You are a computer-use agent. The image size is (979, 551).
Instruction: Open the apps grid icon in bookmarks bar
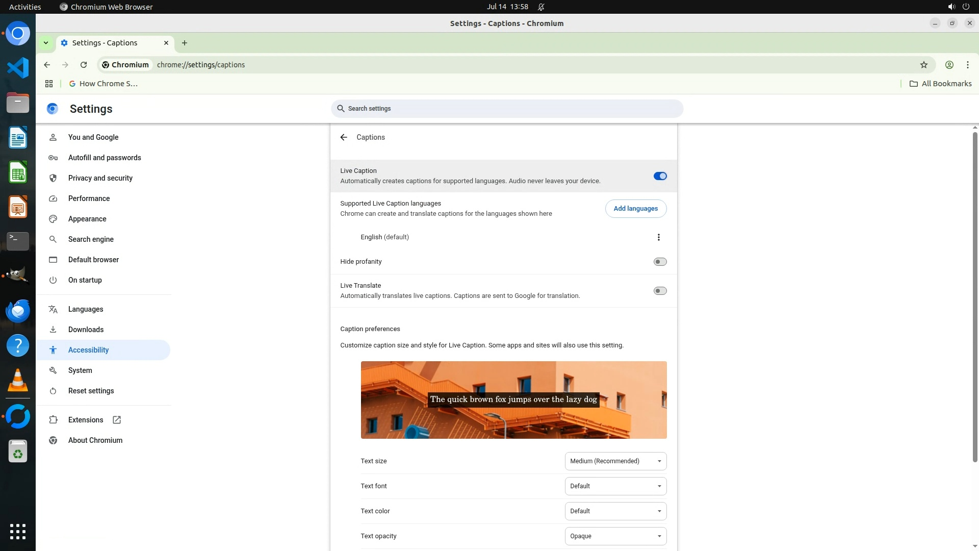(x=49, y=84)
